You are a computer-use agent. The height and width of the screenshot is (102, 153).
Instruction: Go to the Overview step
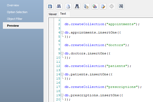click(x=13, y=5)
